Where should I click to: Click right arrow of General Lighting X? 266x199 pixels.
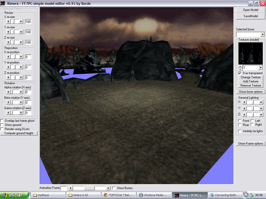point(261,102)
